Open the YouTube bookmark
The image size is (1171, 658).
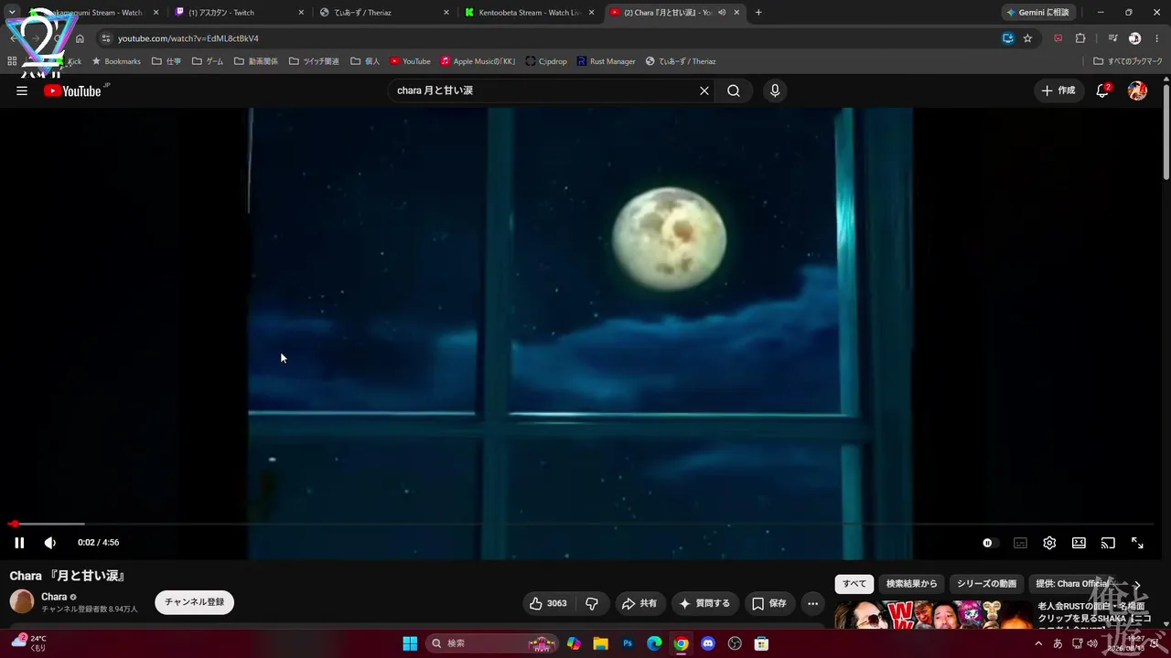pyautogui.click(x=410, y=61)
